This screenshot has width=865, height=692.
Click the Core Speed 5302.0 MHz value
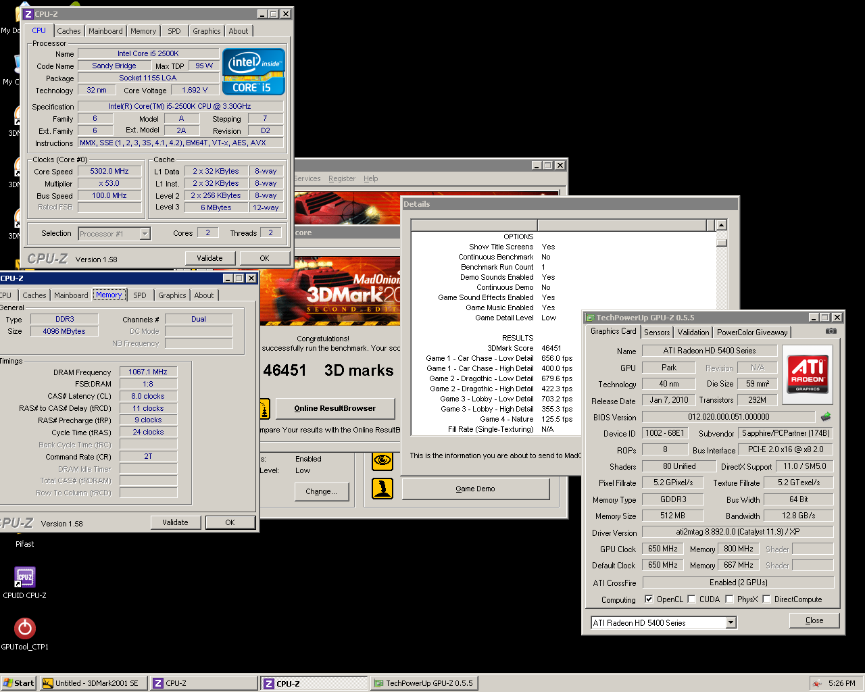pyautogui.click(x=109, y=172)
